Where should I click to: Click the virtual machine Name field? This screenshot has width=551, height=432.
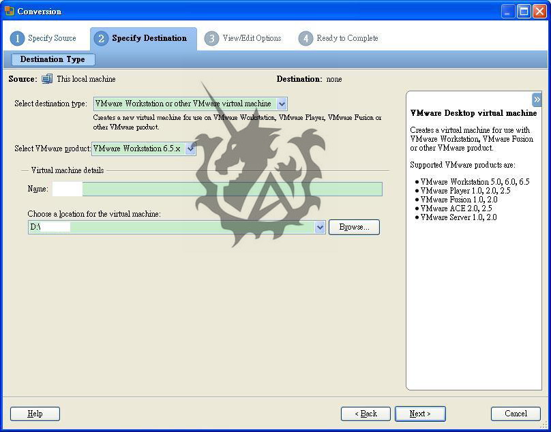217,189
